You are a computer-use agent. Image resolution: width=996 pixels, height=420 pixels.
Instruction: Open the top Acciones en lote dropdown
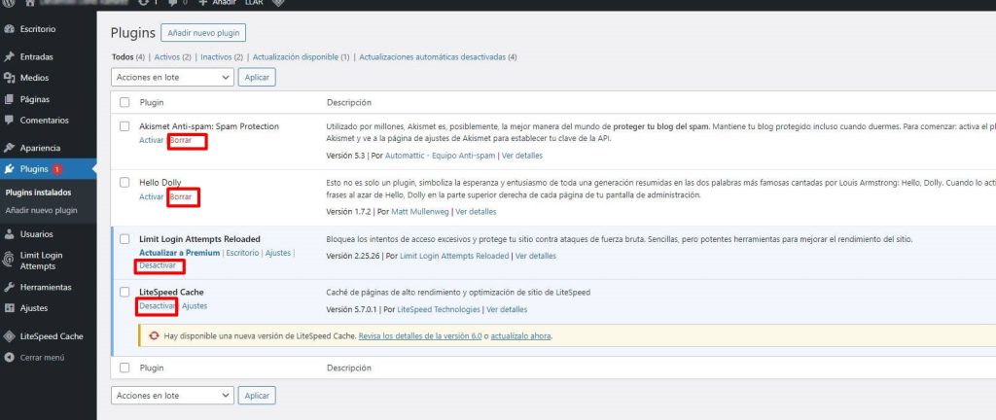tap(172, 78)
